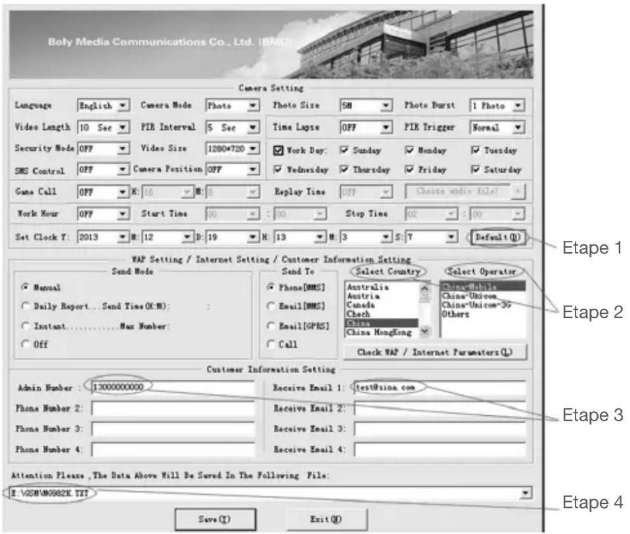Choose Phone[MMS] under Send To
The width and height of the screenshot is (630, 534).
click(x=270, y=287)
